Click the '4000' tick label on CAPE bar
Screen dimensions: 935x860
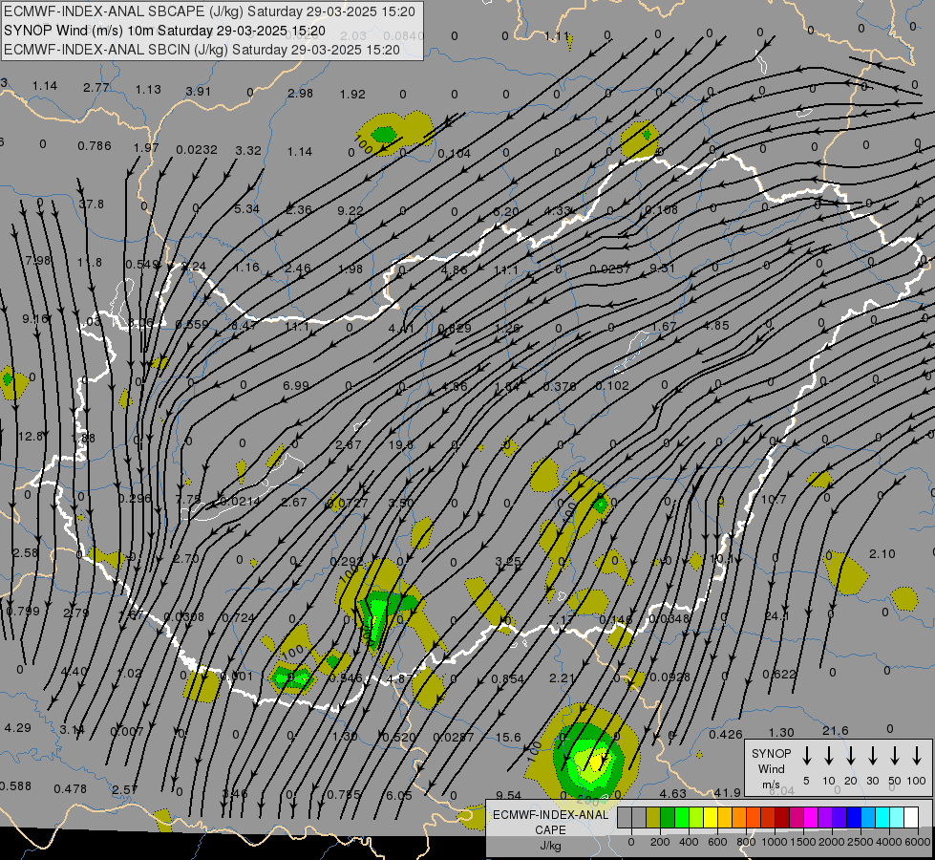pos(889,842)
